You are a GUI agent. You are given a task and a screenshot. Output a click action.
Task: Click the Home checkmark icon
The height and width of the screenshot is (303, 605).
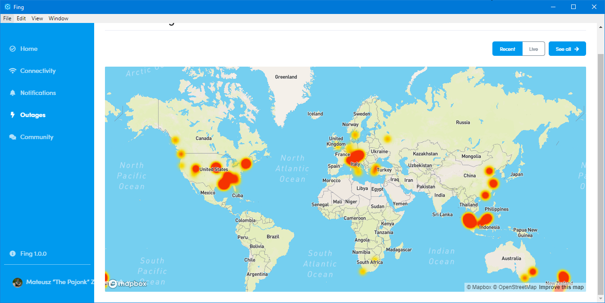click(x=13, y=49)
